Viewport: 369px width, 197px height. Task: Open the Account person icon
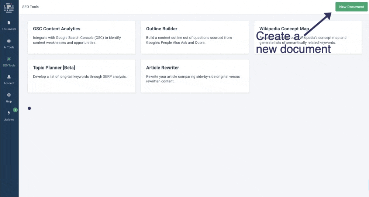click(9, 77)
